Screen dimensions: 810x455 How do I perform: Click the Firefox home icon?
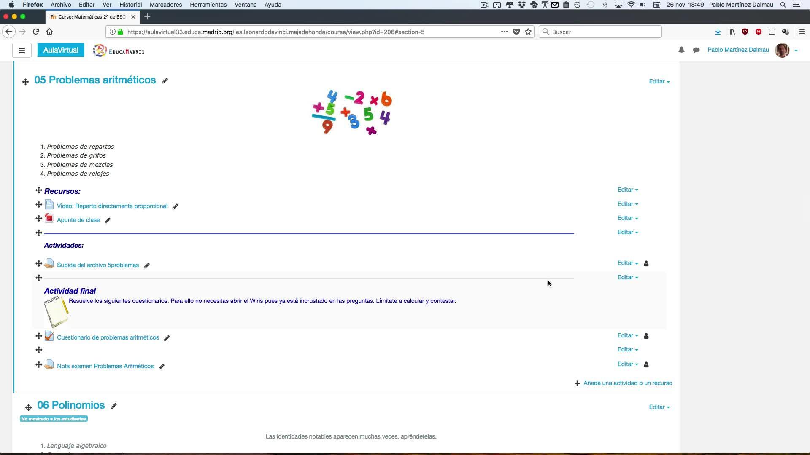coord(49,32)
